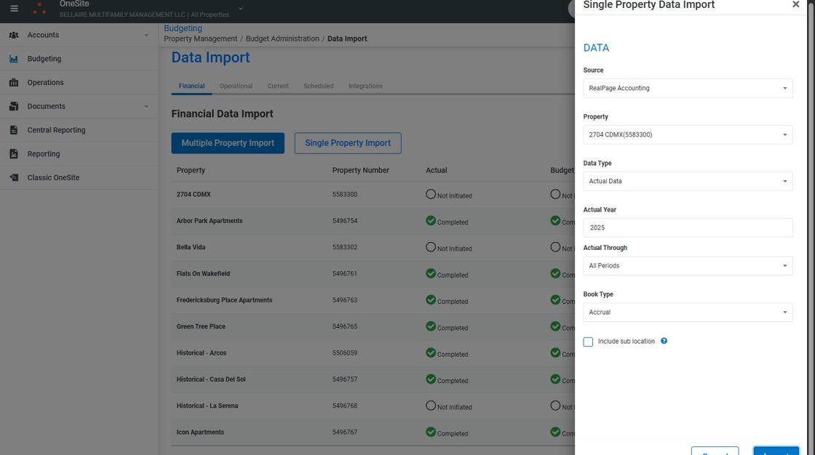Click Not Initiated status circle for 2704 CDMX
The image size is (815, 455).
click(431, 194)
